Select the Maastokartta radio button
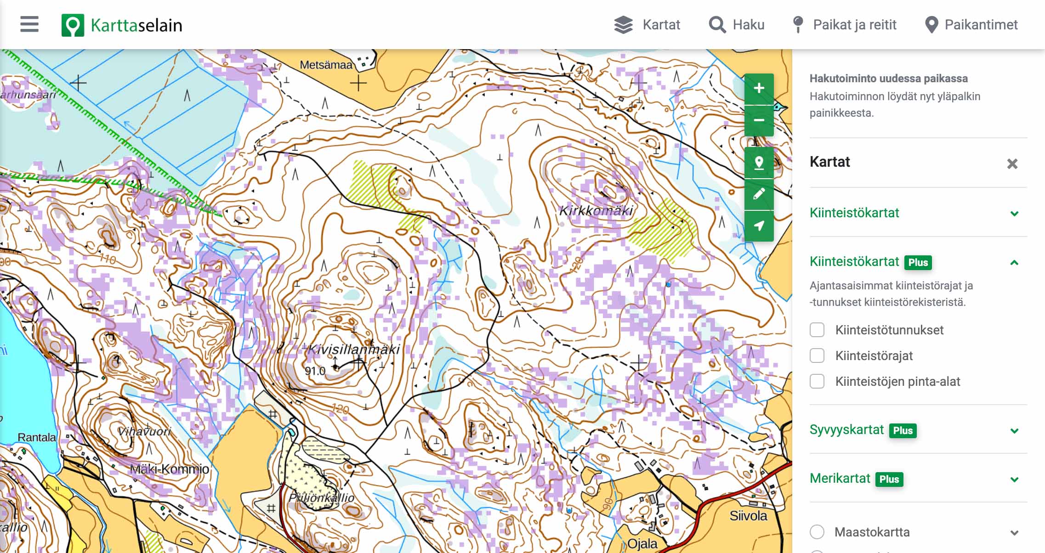 click(817, 532)
